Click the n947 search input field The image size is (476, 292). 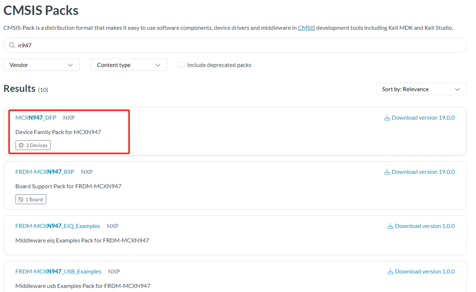click(x=235, y=45)
